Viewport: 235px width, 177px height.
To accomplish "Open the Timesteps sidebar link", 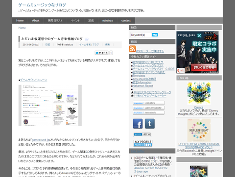I will (x=139, y=76).
